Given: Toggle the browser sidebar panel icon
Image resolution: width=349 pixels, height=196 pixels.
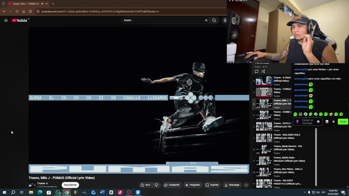Looking at the screenshot, I should 30,11.
